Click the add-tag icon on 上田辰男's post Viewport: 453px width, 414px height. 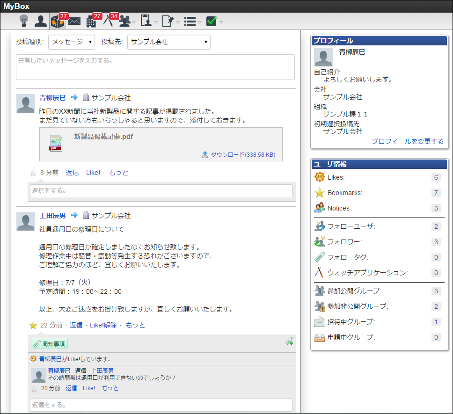click(x=289, y=342)
